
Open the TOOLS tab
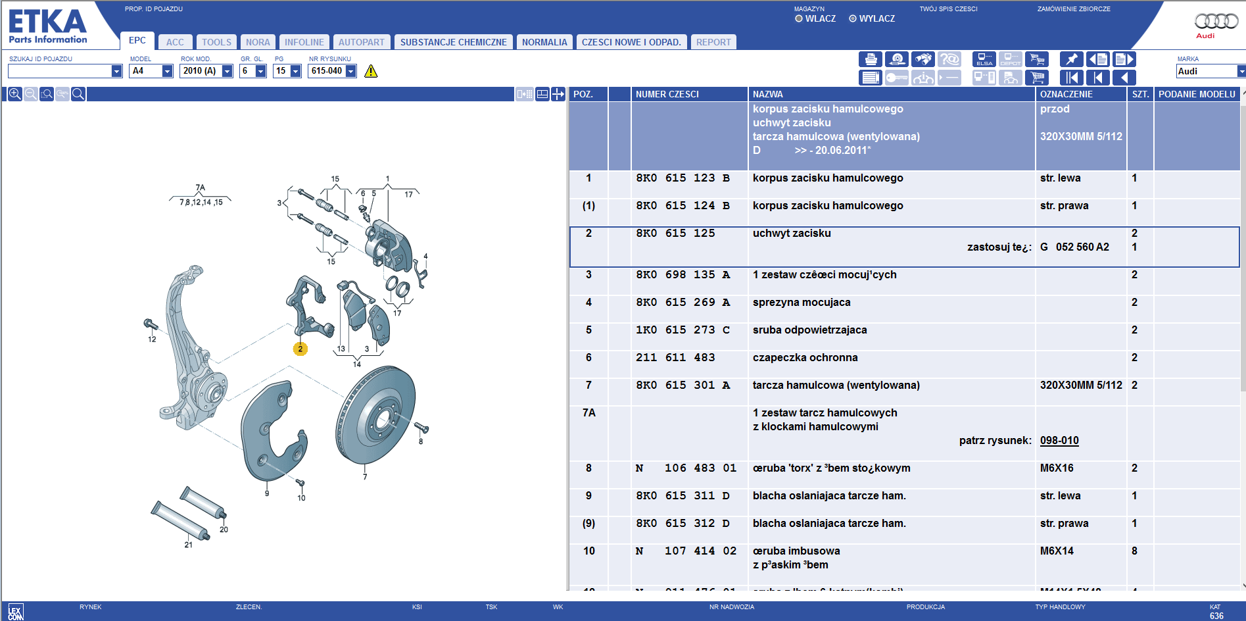pos(216,42)
